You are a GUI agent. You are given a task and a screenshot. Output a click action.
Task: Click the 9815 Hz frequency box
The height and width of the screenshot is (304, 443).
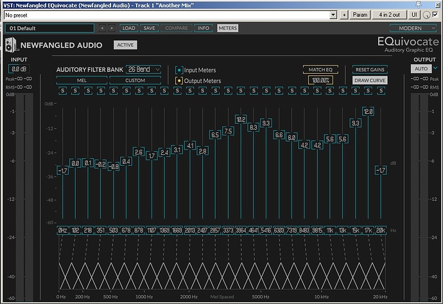[317, 231]
